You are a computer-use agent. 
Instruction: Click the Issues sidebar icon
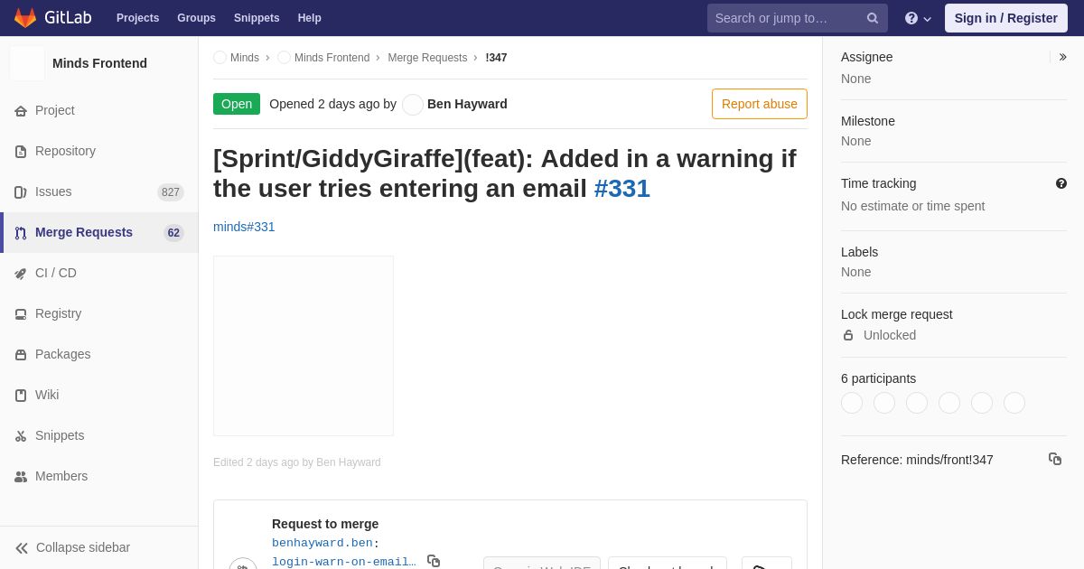21,192
